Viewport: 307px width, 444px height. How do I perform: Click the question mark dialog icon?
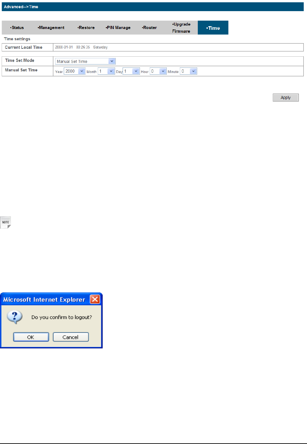click(15, 317)
